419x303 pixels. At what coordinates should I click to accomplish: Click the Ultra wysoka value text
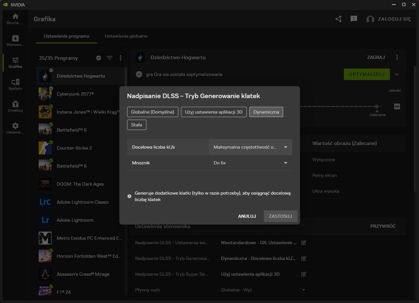click(326, 191)
